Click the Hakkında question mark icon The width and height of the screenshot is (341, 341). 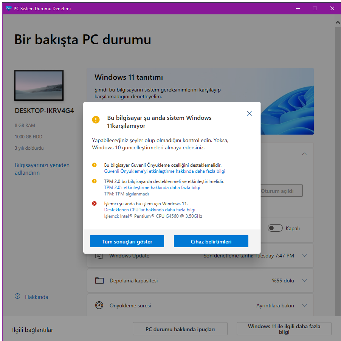(x=17, y=296)
